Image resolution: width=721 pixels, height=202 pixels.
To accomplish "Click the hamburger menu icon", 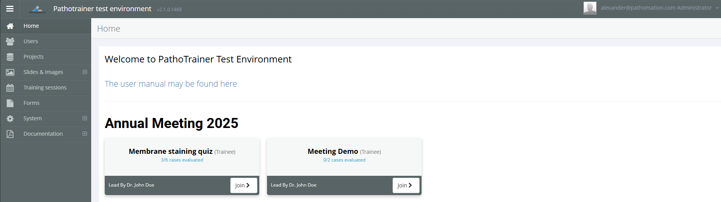I will tap(10, 8).
